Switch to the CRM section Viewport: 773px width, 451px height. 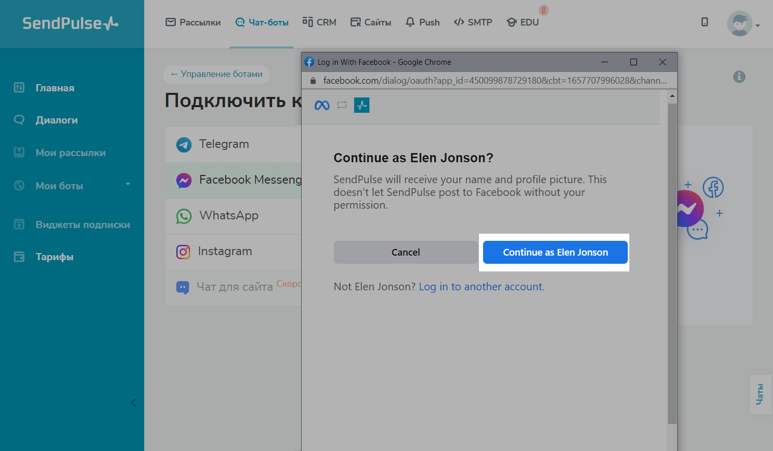[x=319, y=22]
